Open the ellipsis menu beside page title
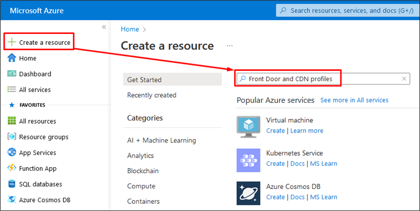The height and width of the screenshot is (211, 420). 229,46
